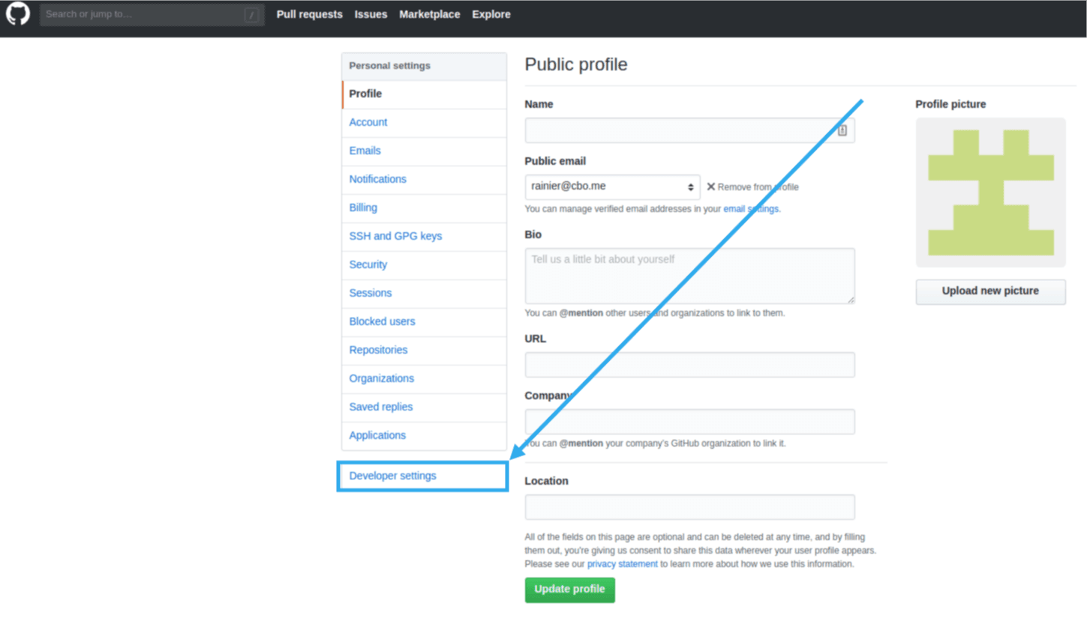Open Security settings in the sidebar
The height and width of the screenshot is (618, 1087).
point(424,265)
